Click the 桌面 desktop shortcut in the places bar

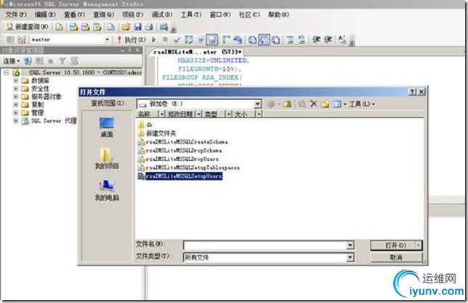point(107,128)
